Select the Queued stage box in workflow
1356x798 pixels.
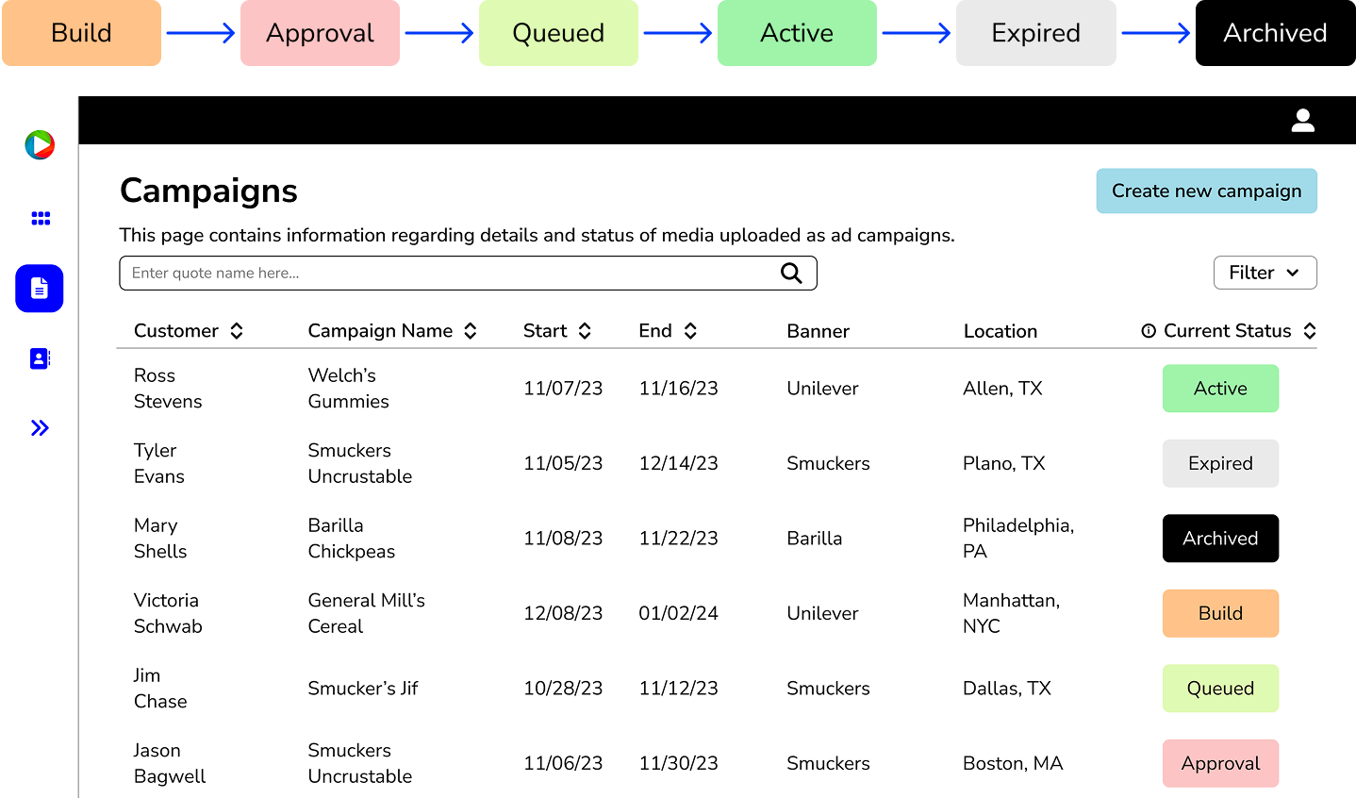[x=558, y=33]
